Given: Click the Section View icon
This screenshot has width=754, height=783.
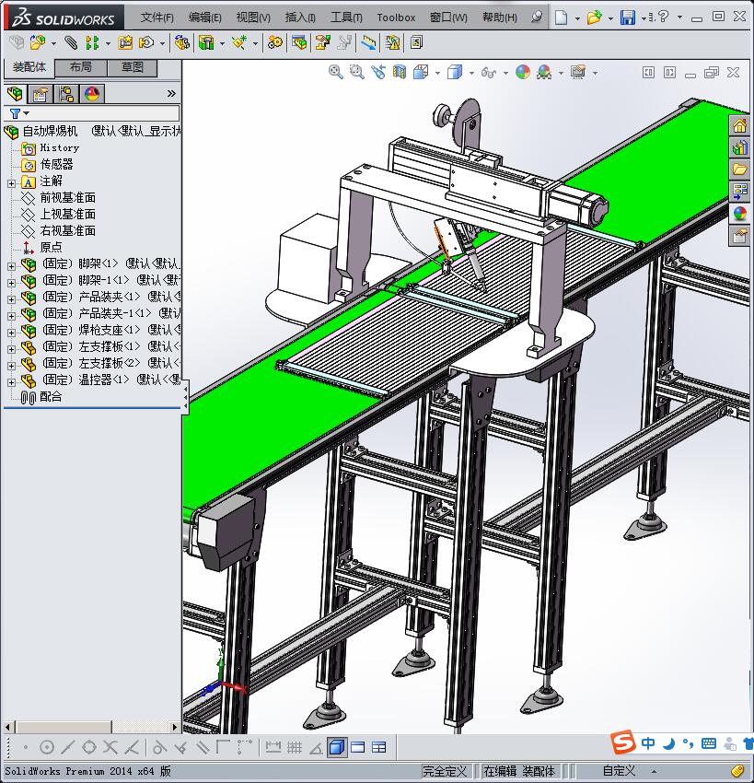Looking at the screenshot, I should (400, 72).
